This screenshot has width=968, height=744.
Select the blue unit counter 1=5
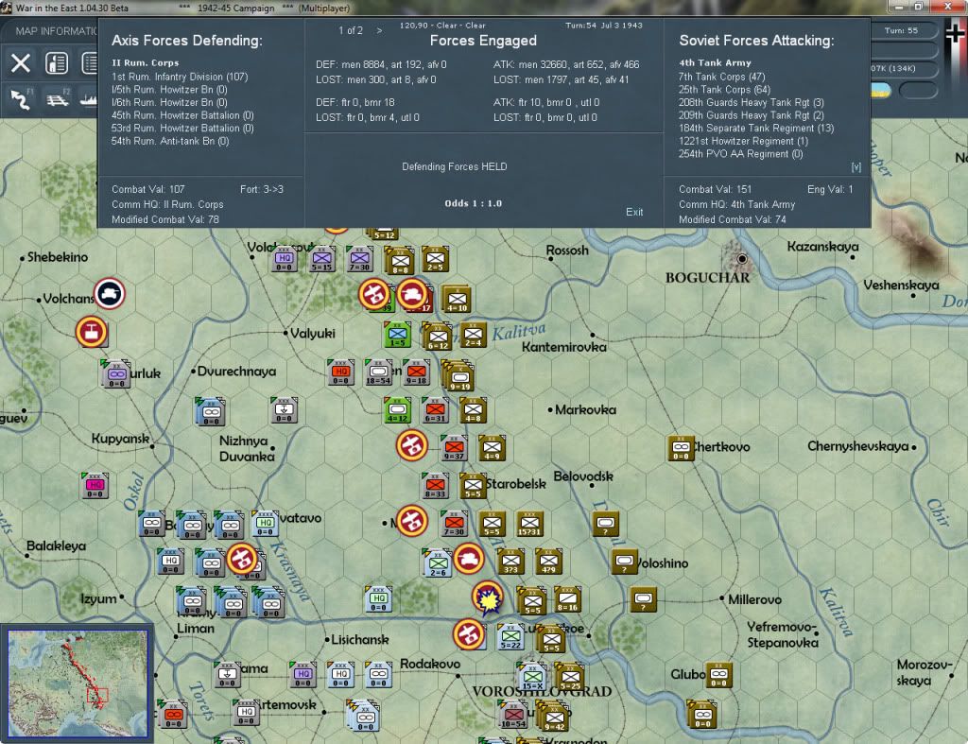tap(398, 335)
